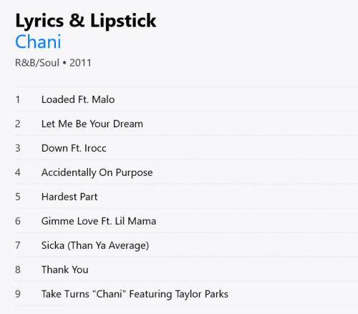
Task: Click track number 3
Action: click(18, 148)
